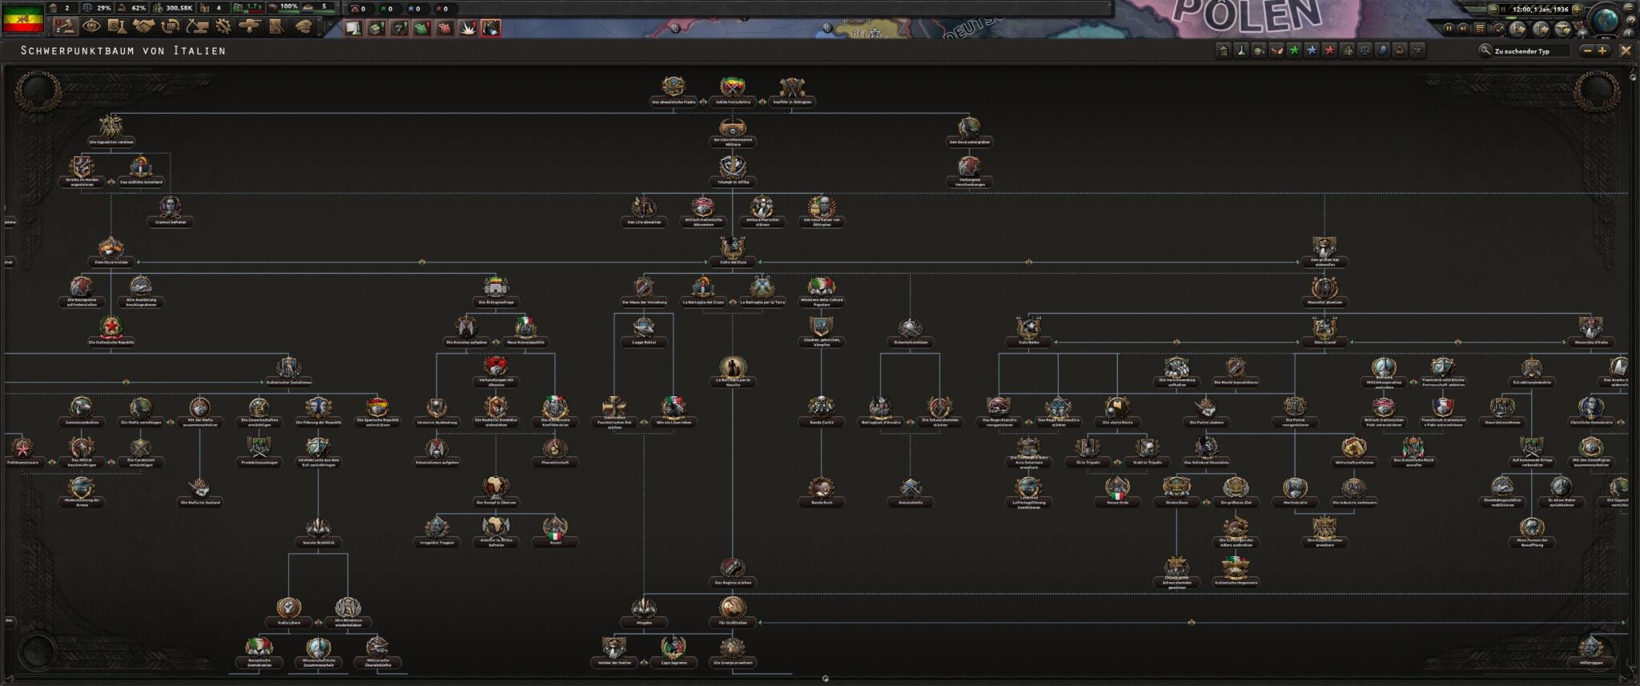Open the research flask toolbar icon

point(117,26)
